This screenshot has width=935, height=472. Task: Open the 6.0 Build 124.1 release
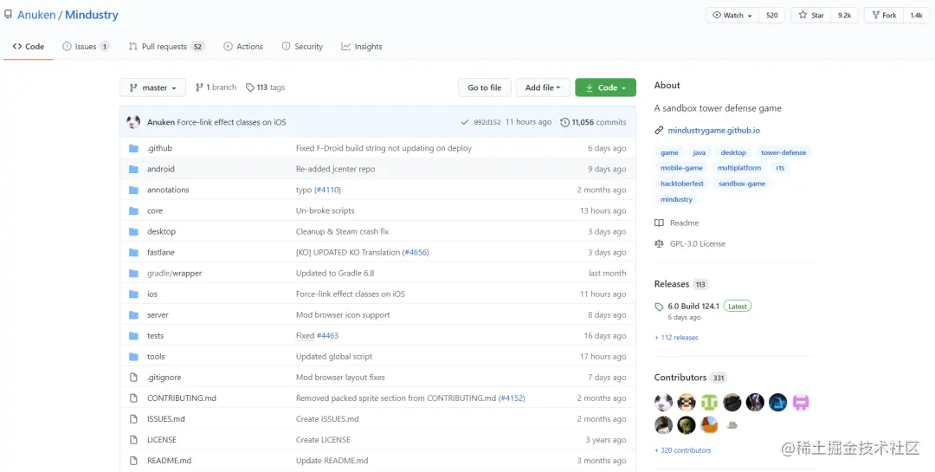(693, 306)
